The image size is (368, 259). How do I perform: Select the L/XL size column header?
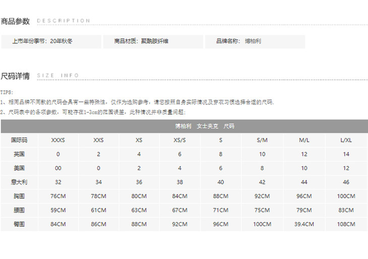tap(346, 140)
